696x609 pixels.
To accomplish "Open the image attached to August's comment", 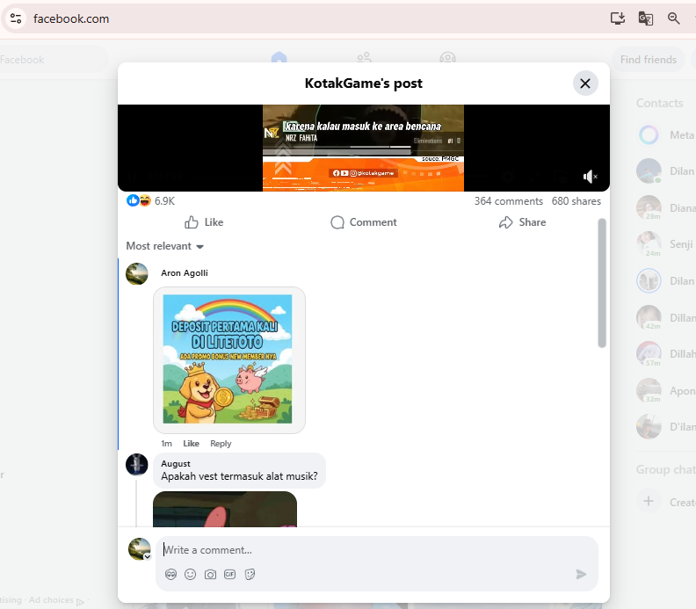I will [225, 509].
